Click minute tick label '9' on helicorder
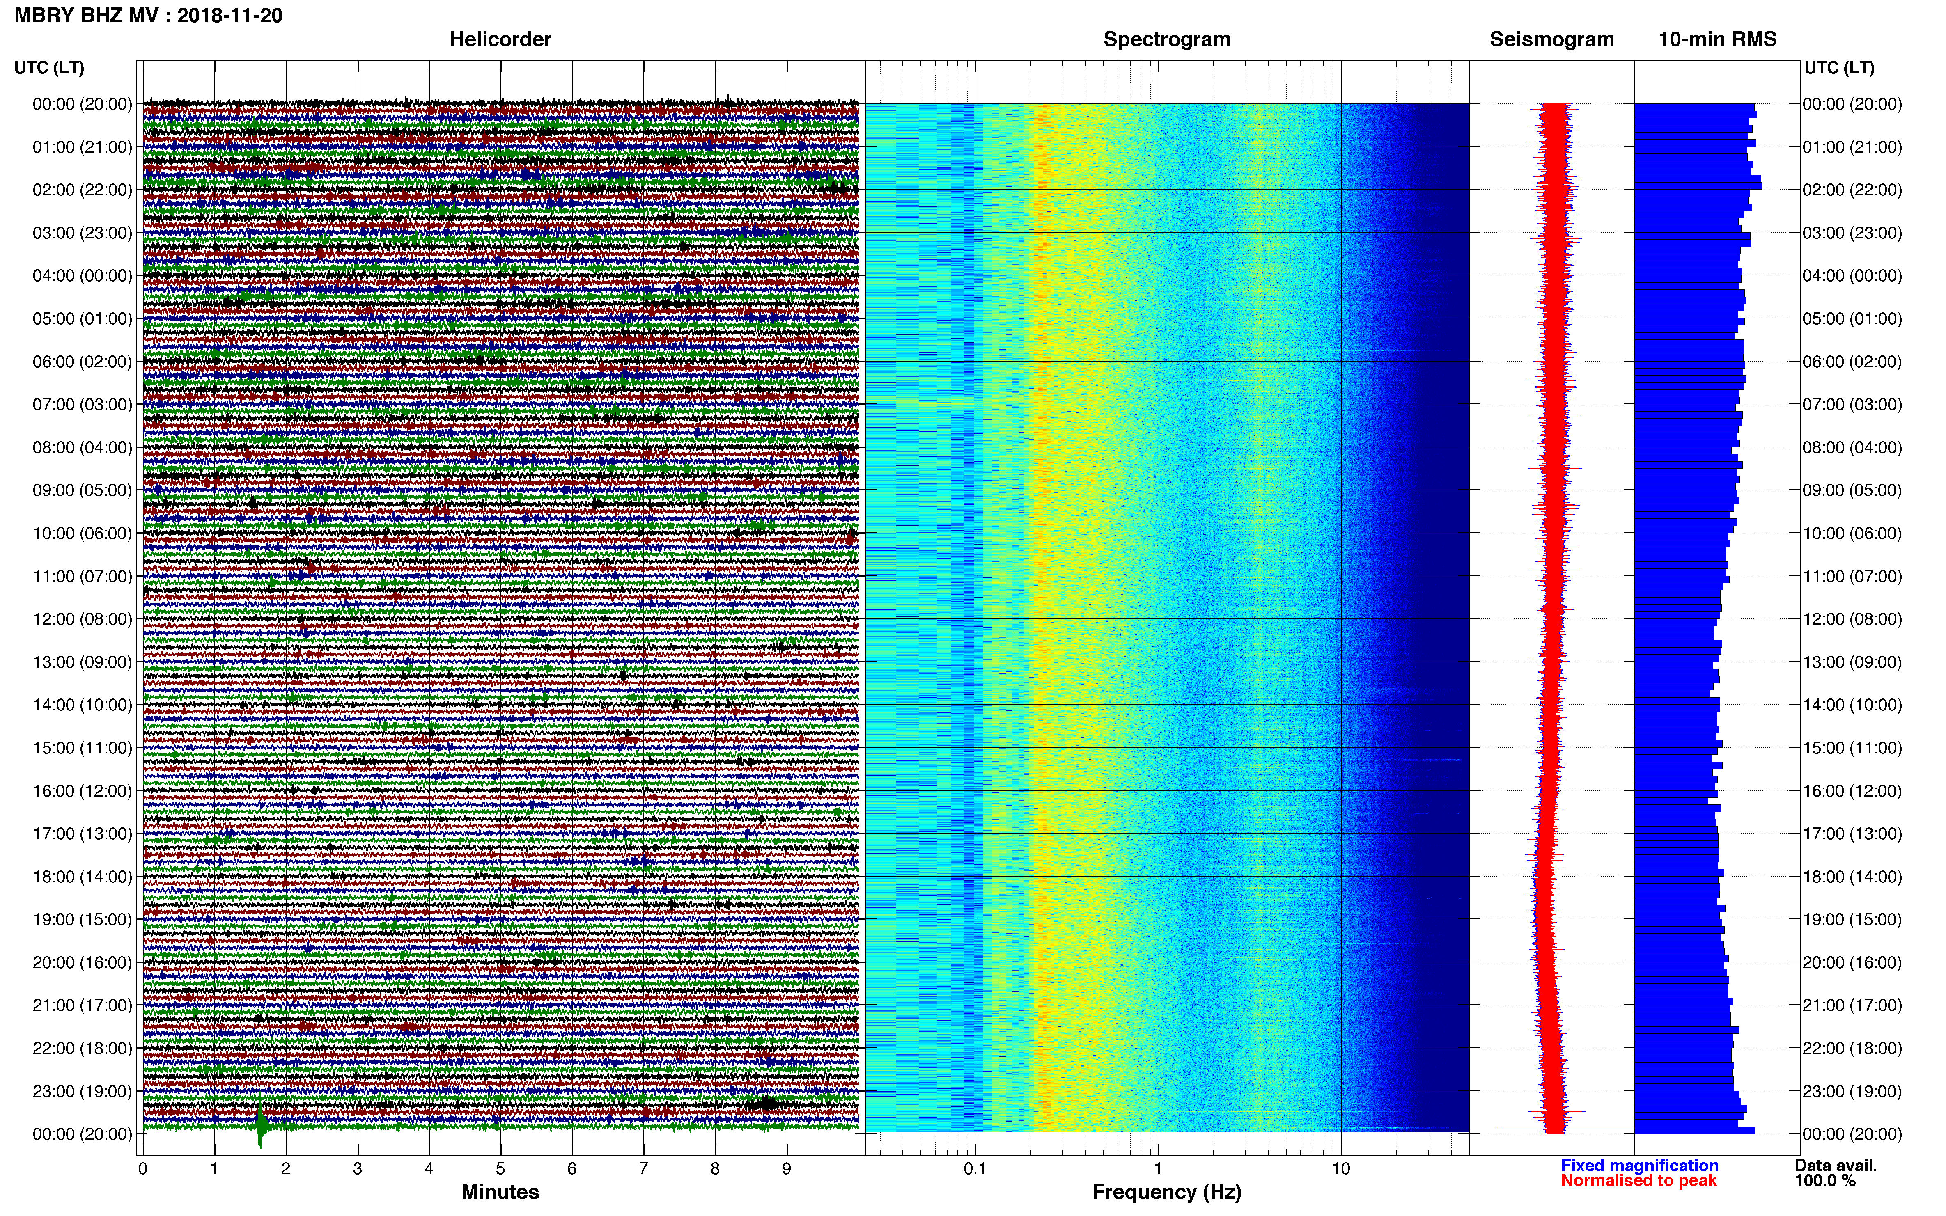1946x1216 pixels. click(787, 1168)
